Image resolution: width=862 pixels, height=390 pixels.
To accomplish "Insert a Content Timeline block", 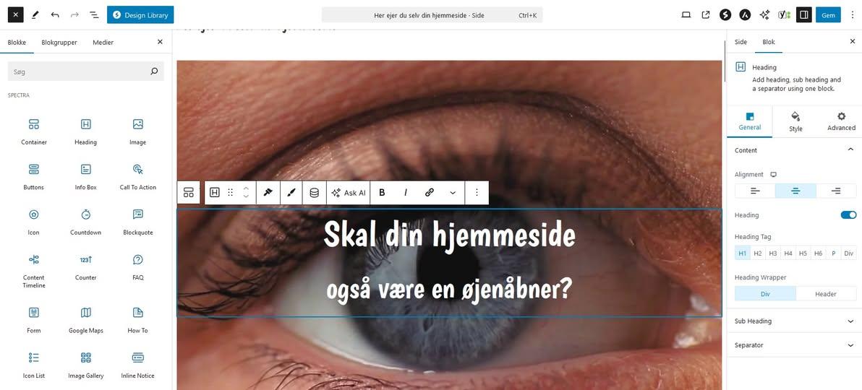I will [x=34, y=271].
